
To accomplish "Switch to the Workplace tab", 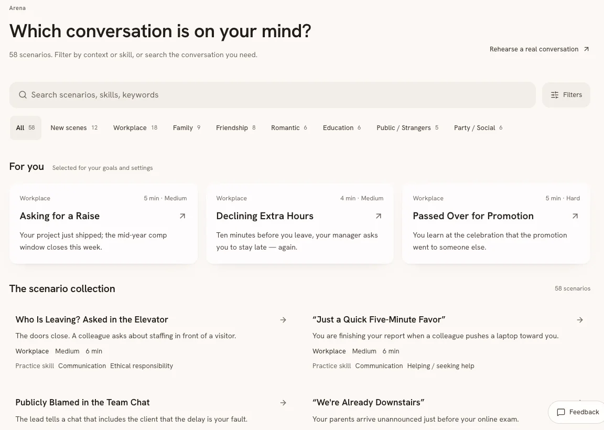I will click(x=135, y=127).
